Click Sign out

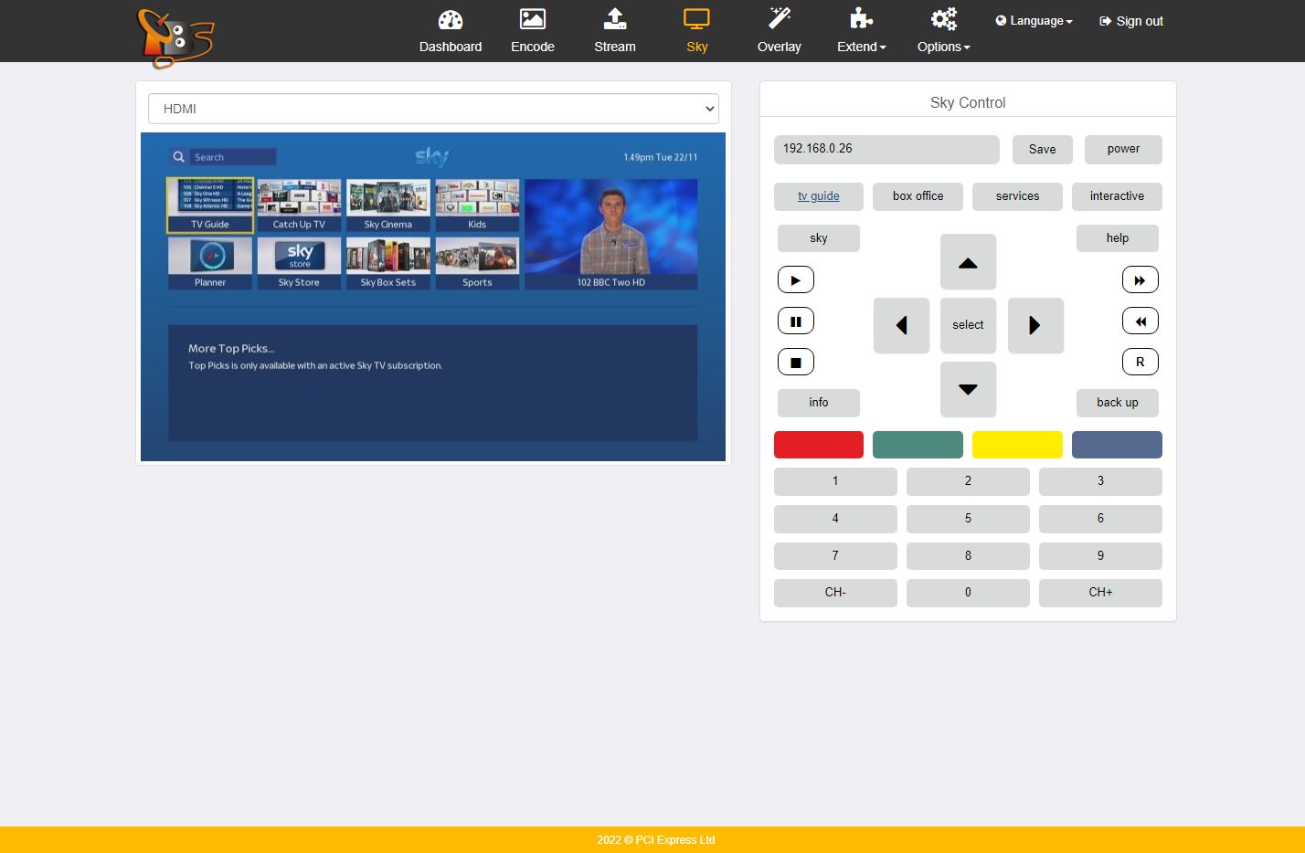pos(1131,21)
